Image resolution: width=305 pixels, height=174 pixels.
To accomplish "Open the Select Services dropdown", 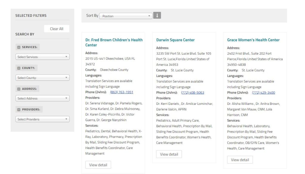I will (42, 57).
